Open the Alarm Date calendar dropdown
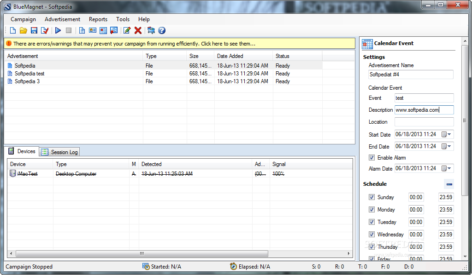 446,168
